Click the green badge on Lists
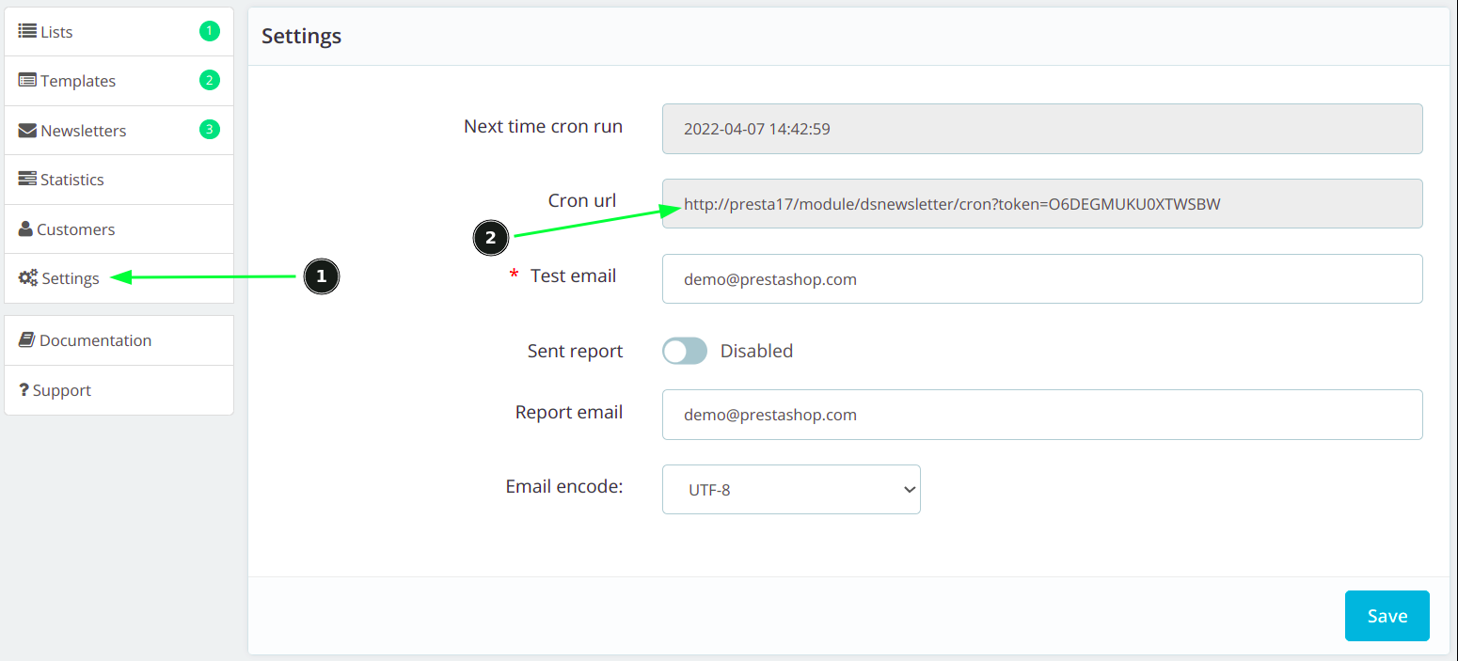This screenshot has height=661, width=1458. click(x=210, y=31)
